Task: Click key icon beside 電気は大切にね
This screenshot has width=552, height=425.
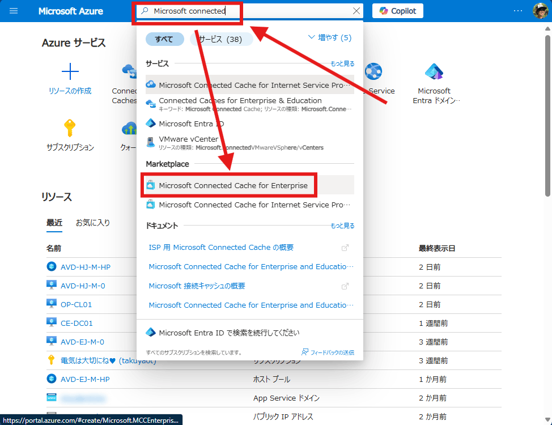Action: click(x=52, y=360)
